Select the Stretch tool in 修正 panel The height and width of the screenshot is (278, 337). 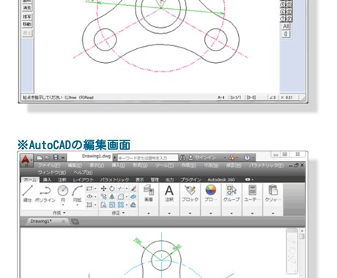point(103,205)
